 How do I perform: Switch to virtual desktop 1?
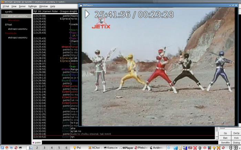coord(30,148)
